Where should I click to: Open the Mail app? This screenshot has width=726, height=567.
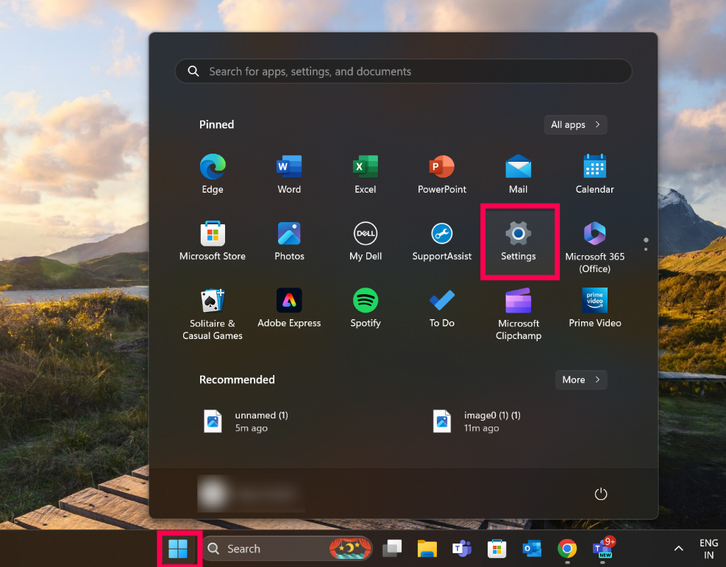click(518, 174)
